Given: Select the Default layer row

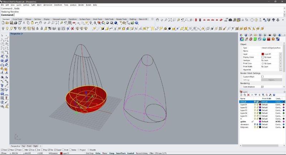Looking at the screenshot, I should [x=262, y=102].
